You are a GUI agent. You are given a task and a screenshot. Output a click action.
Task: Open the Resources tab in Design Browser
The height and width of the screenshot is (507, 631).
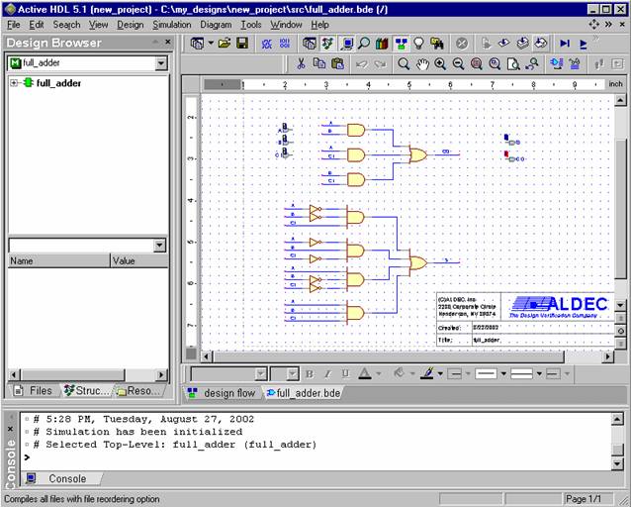[x=138, y=390]
